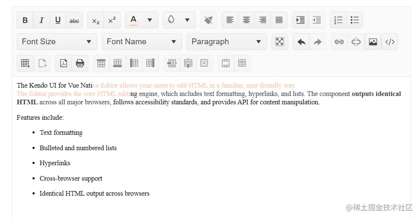Toggle Bold formatting
This screenshot has height=219, width=420.
(25, 20)
